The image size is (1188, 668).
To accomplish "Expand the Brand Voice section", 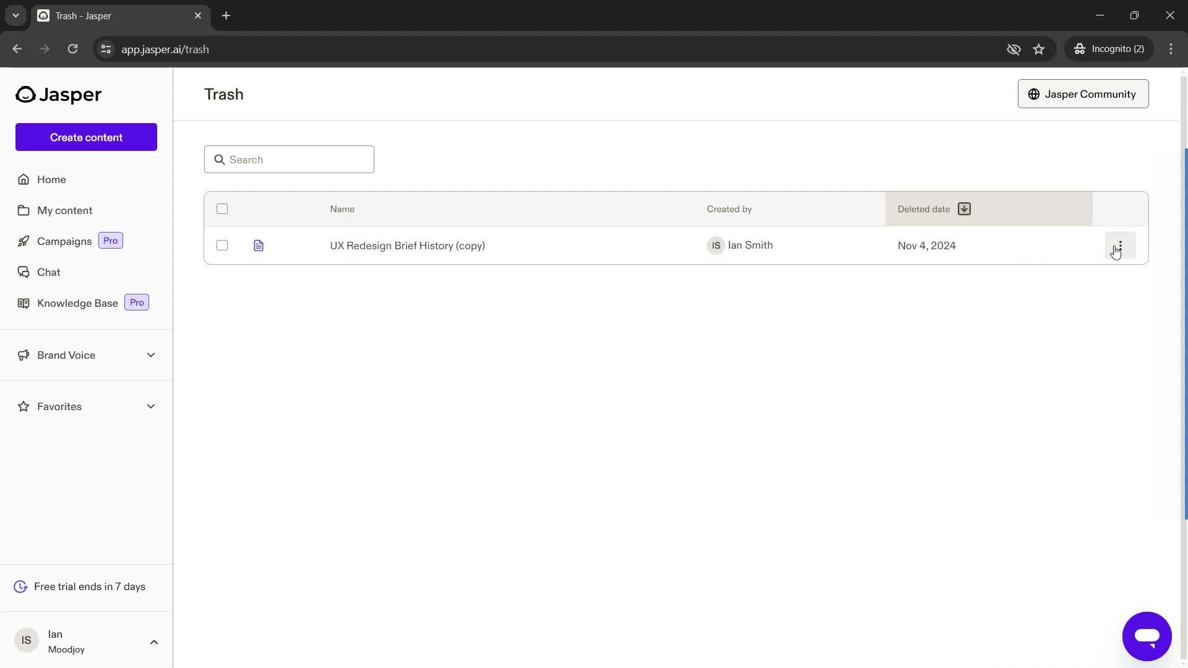I will 150,354.
